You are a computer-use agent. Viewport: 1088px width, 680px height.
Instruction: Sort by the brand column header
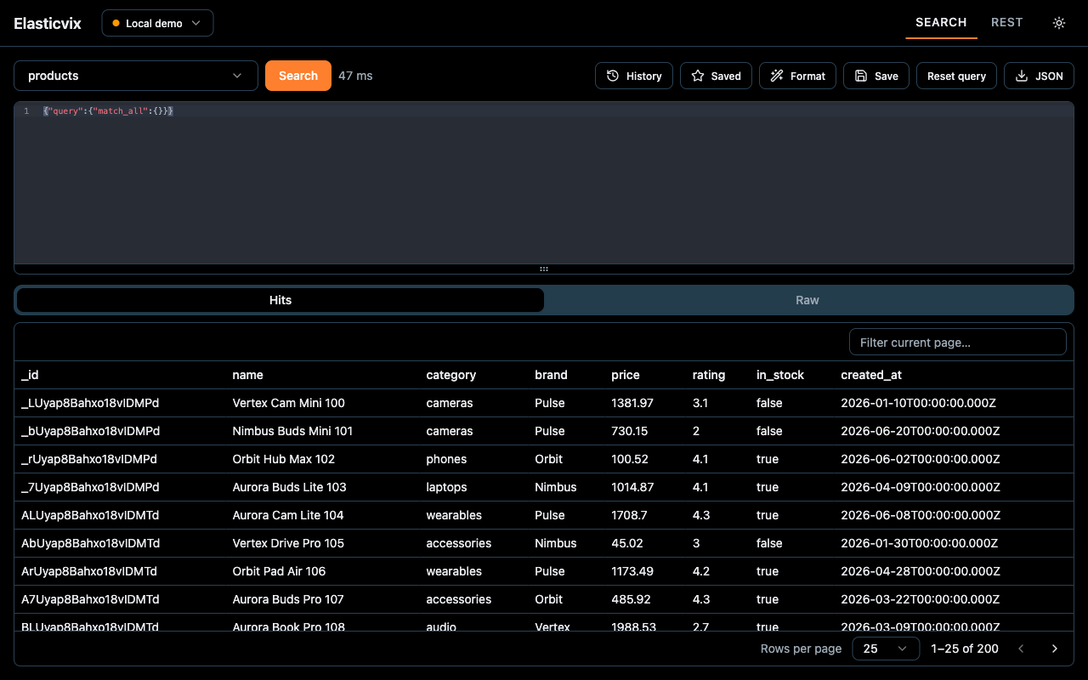tap(551, 375)
